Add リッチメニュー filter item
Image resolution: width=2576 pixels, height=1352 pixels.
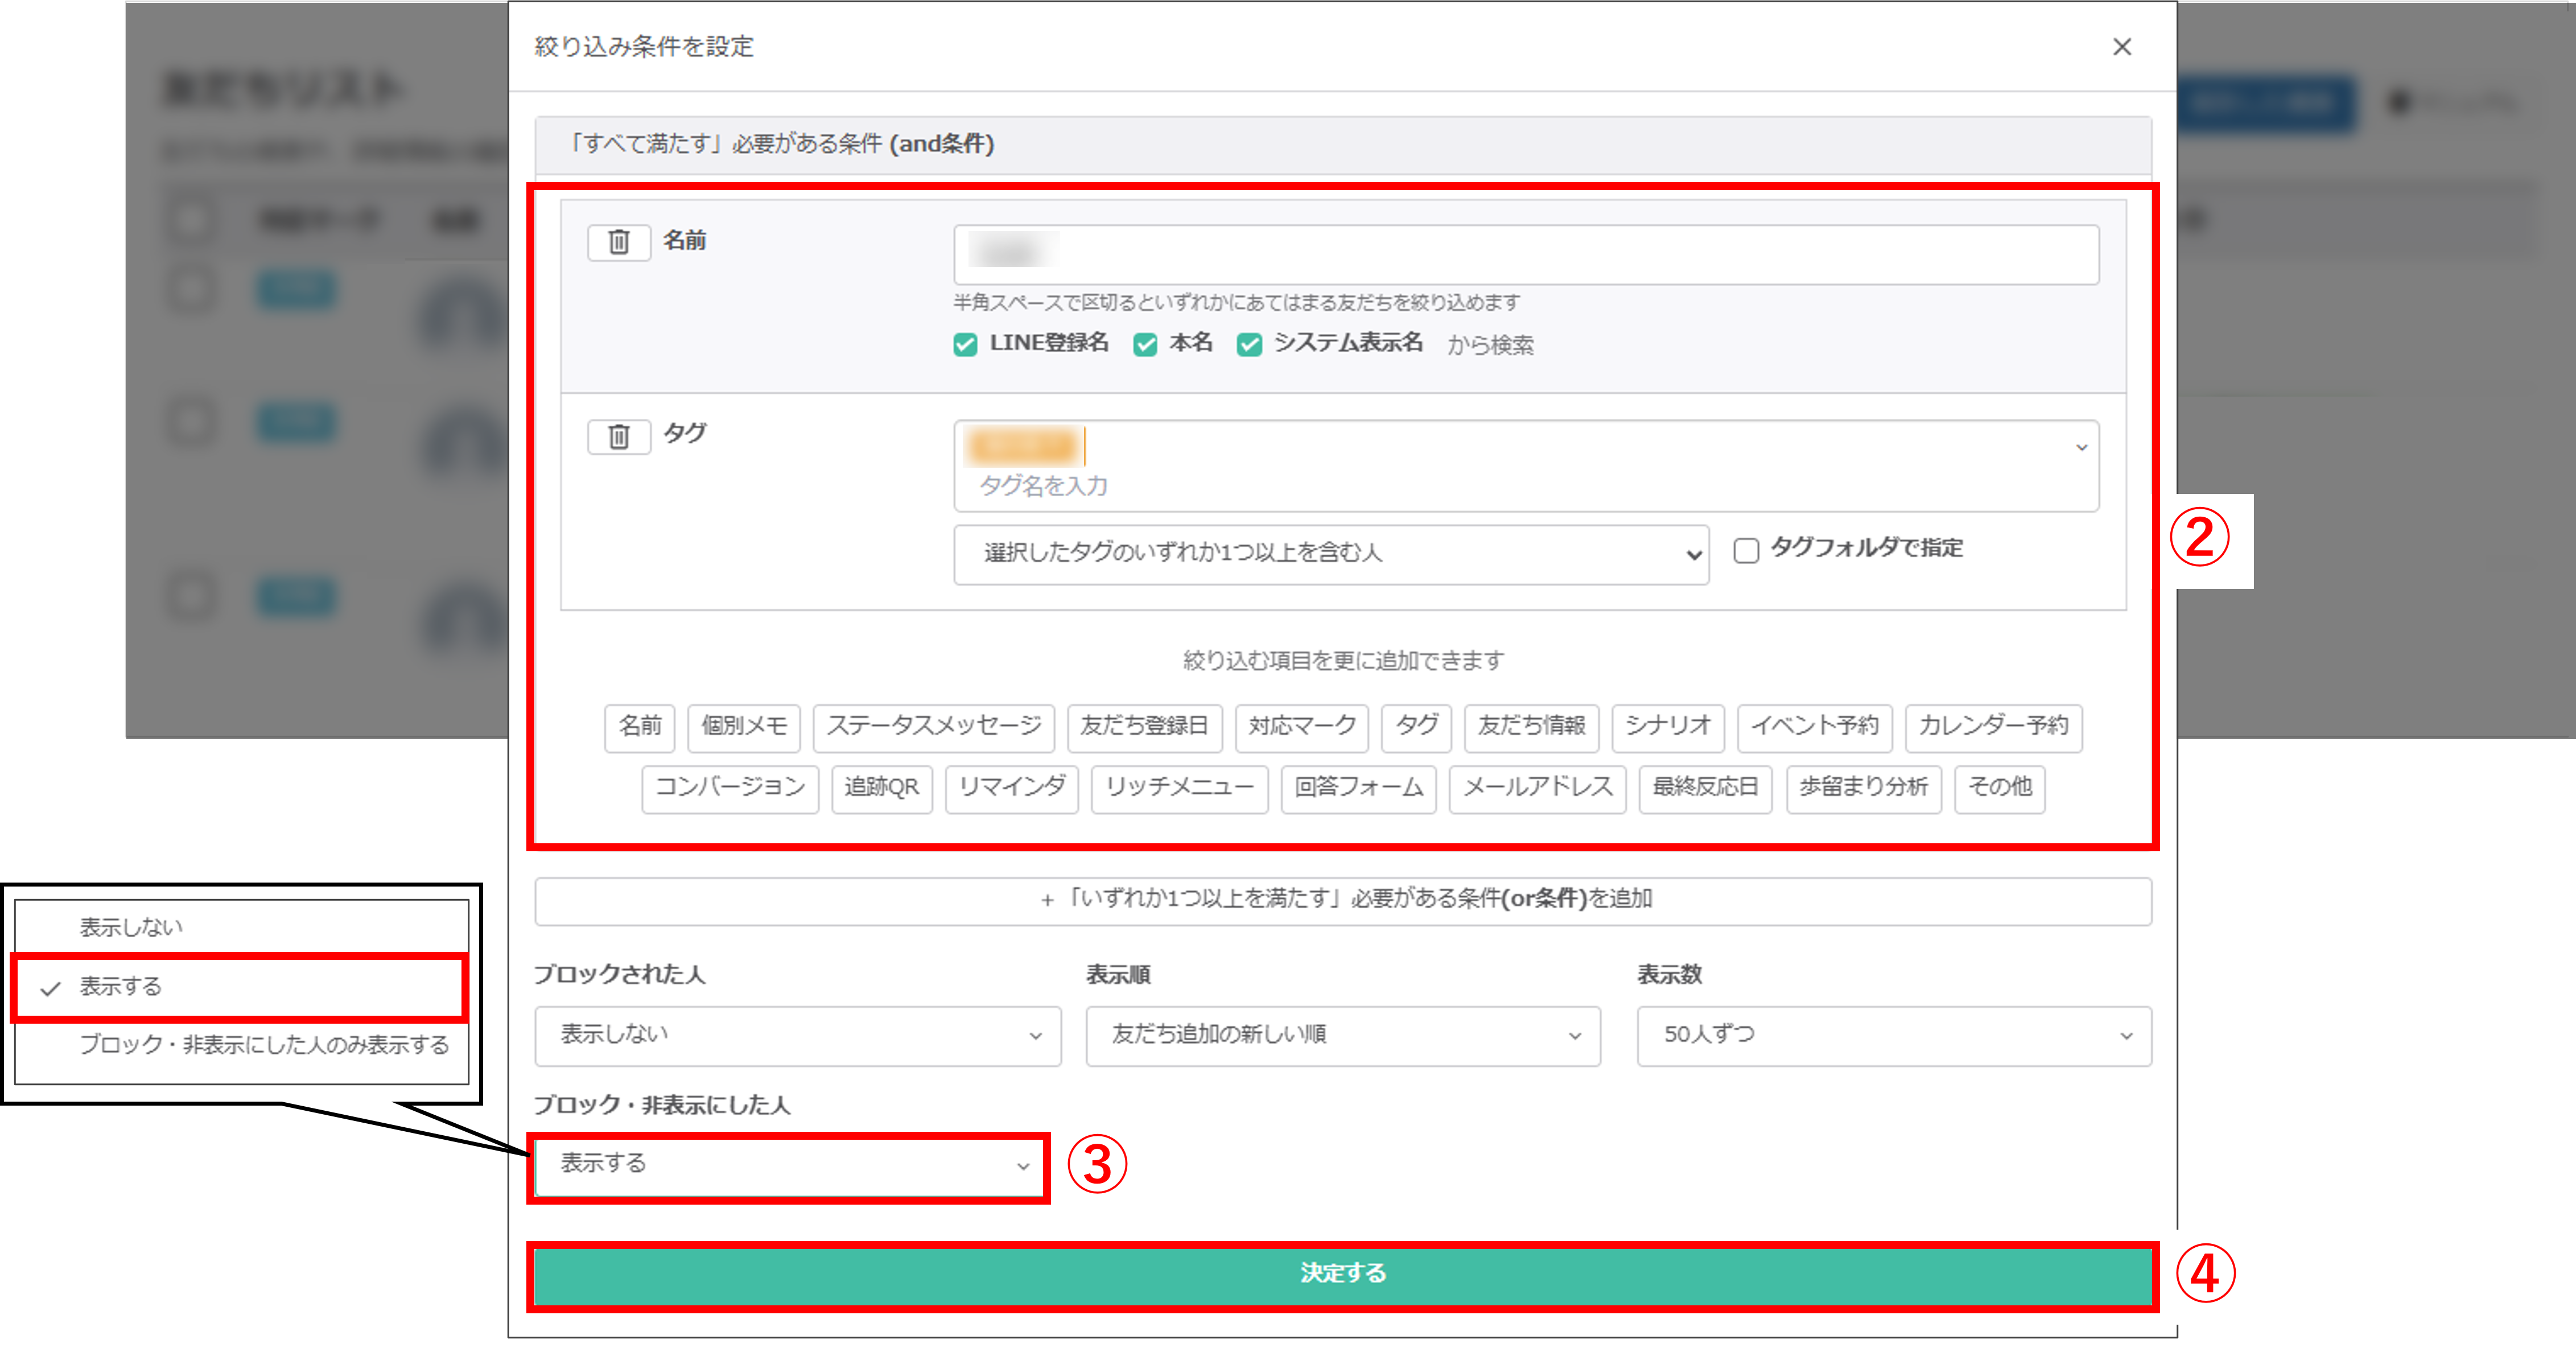1179,788
